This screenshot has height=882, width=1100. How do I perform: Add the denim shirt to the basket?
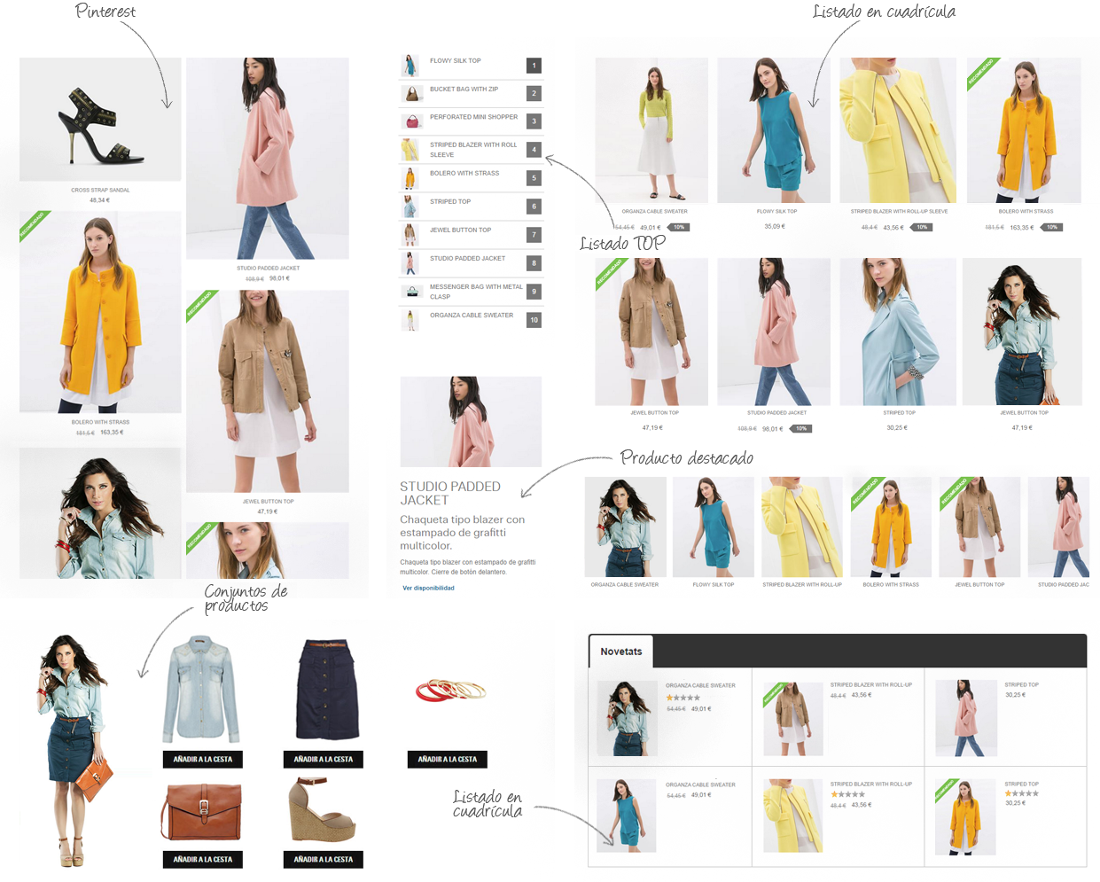pyautogui.click(x=203, y=760)
